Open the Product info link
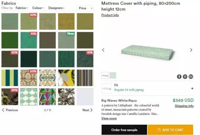 110,15
